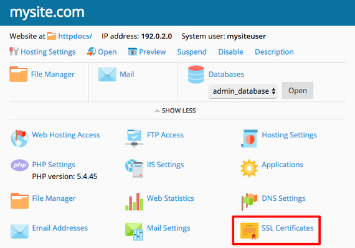Open the Email Addresses link

60,228
